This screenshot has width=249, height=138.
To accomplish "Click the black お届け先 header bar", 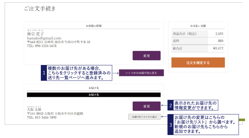I will pos(94,95).
